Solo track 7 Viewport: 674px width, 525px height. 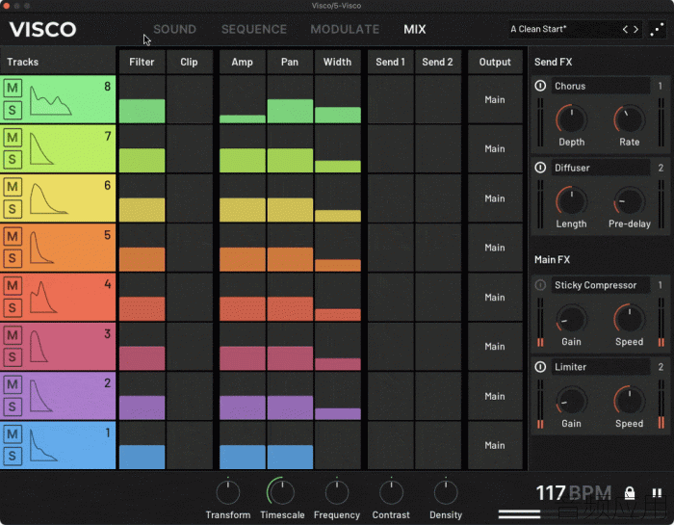point(12,160)
